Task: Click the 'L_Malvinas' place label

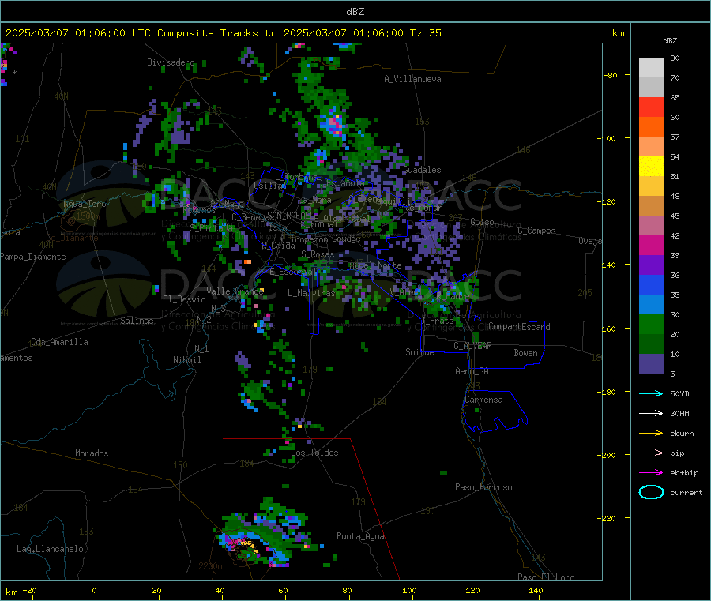Action: 311,293
